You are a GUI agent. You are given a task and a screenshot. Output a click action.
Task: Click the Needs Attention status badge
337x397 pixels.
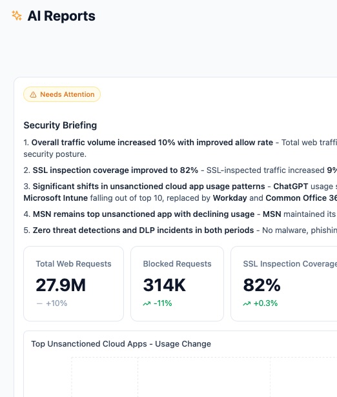[62, 94]
